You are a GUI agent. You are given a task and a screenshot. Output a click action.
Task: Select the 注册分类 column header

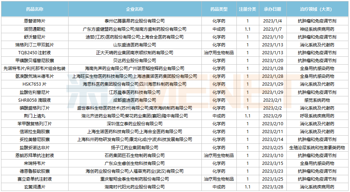pyautogui.click(x=247, y=9)
